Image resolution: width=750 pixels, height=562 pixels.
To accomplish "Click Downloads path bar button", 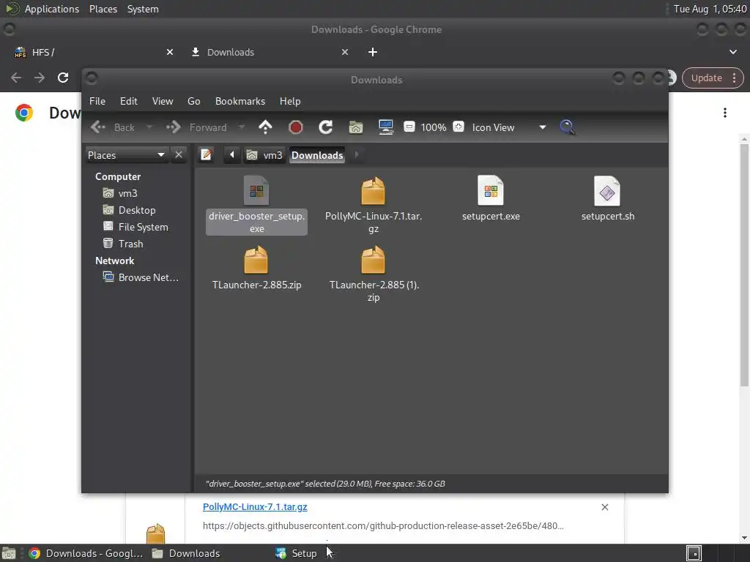I will (317, 155).
